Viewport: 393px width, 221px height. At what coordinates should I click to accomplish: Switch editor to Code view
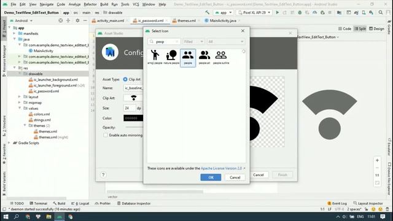pos(344,29)
